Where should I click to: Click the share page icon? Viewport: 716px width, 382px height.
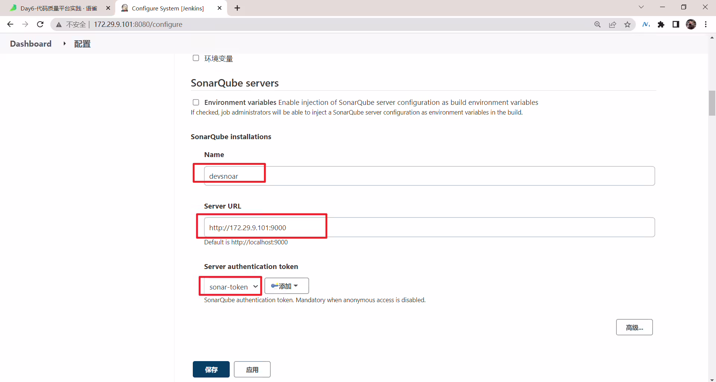pos(612,24)
